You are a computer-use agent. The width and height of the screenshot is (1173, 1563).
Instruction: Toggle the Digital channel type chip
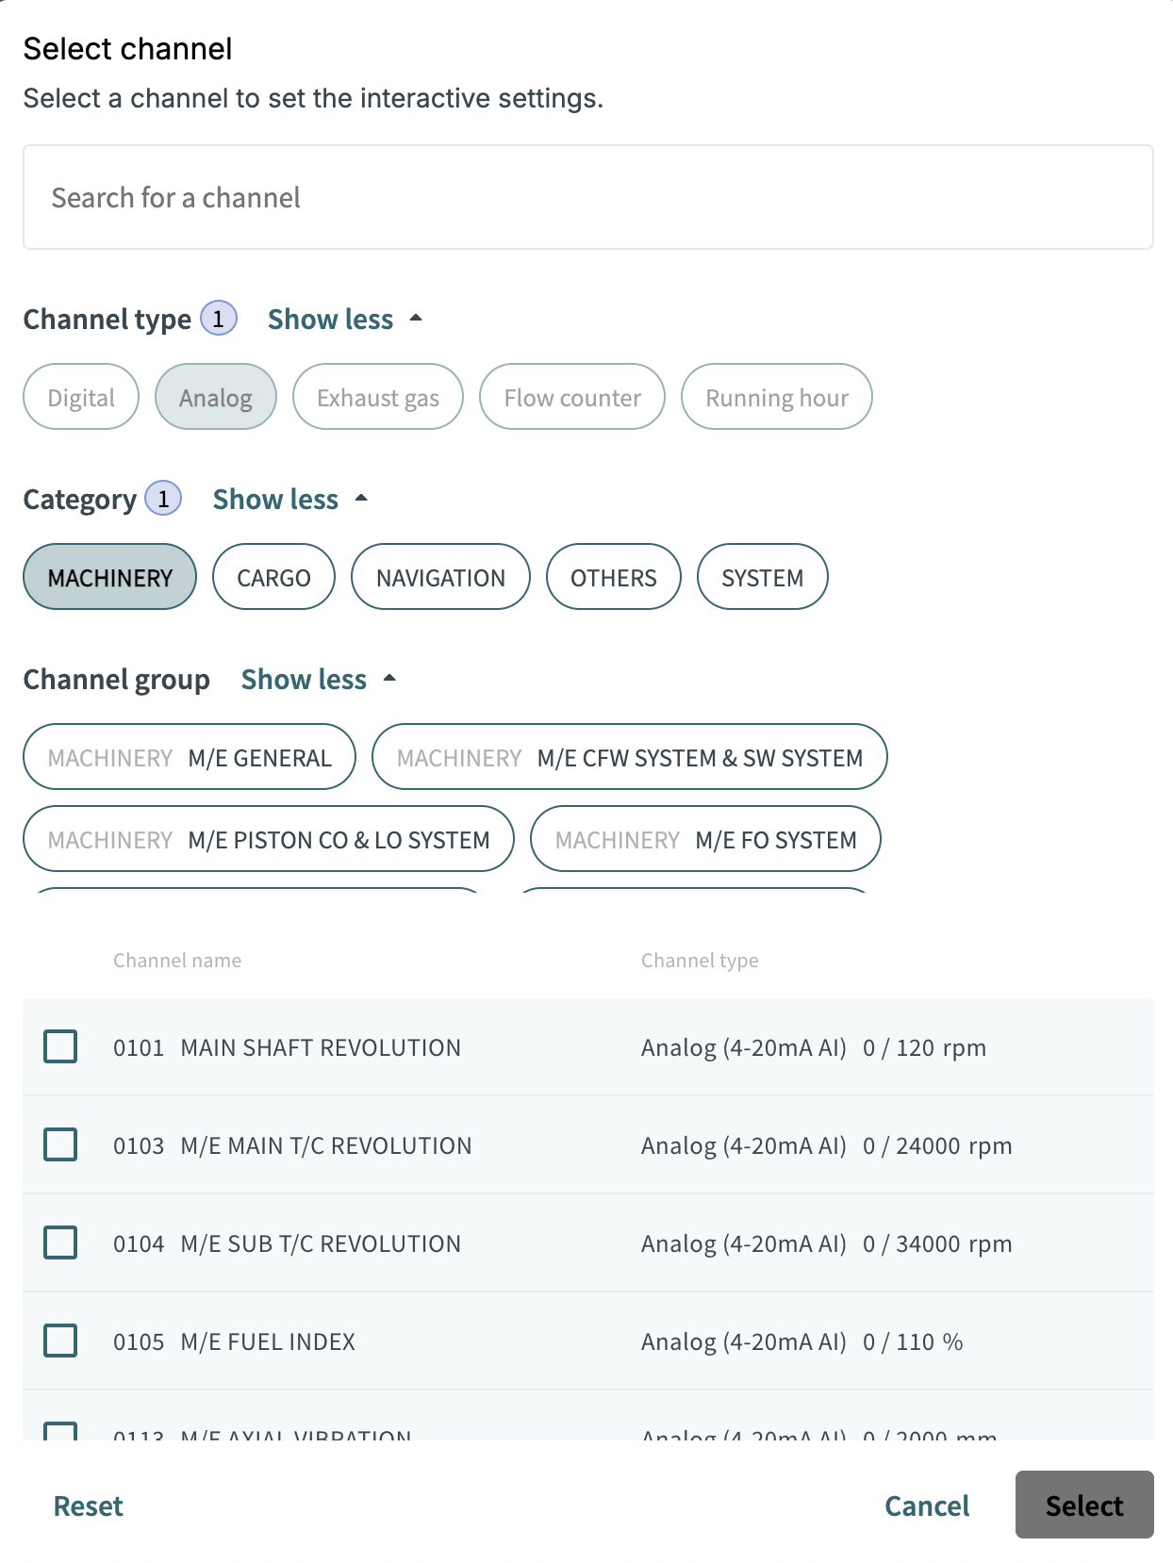point(81,397)
